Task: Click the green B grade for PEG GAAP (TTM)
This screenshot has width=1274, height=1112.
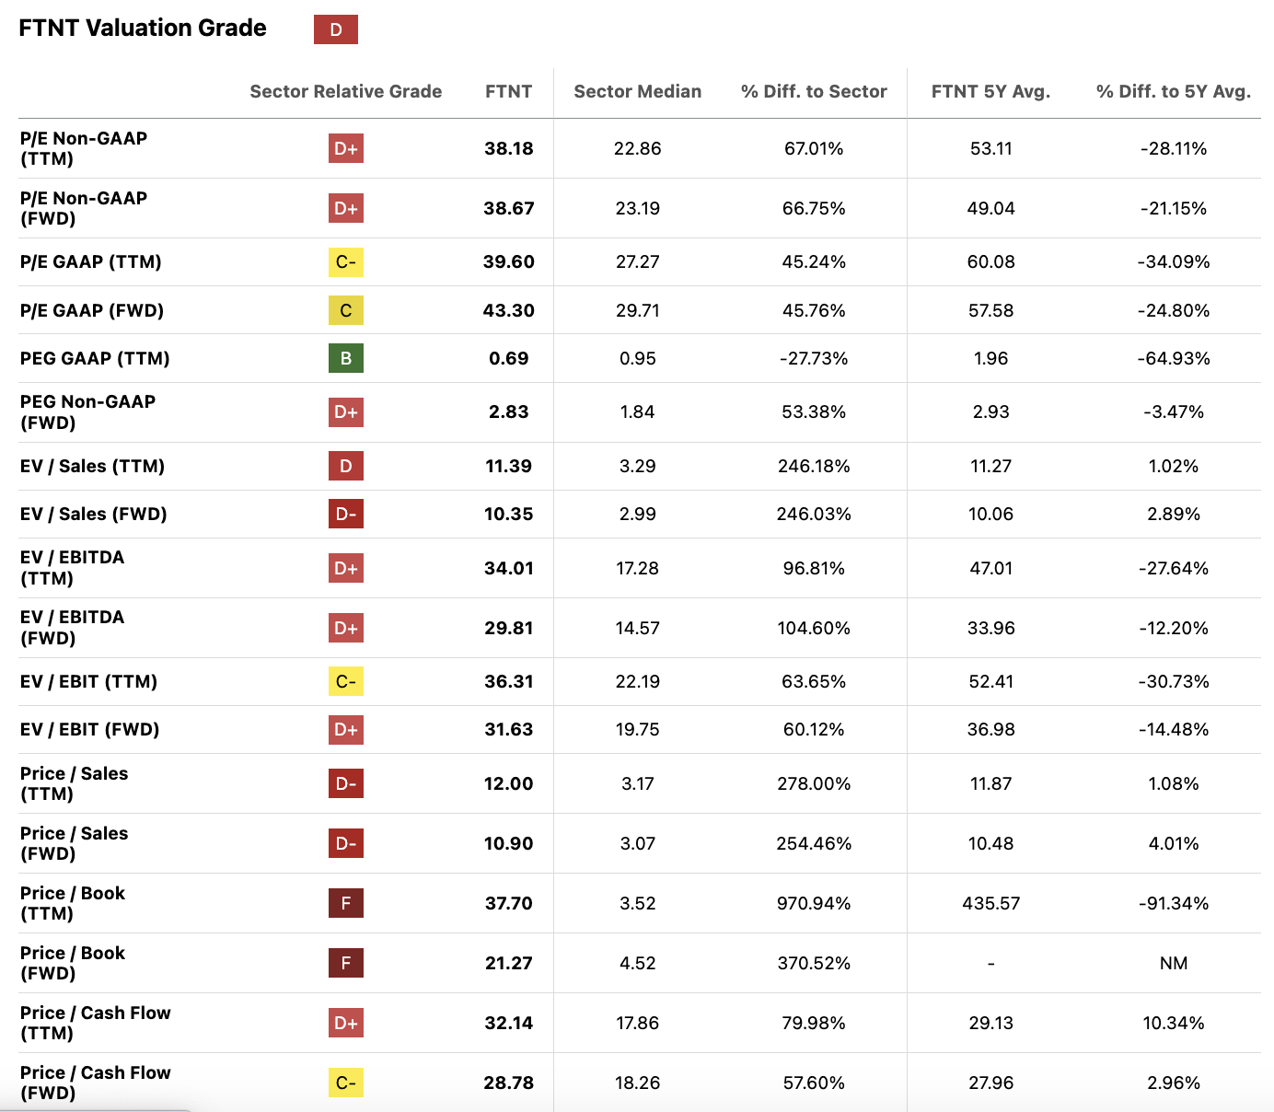Action: pyautogui.click(x=346, y=358)
